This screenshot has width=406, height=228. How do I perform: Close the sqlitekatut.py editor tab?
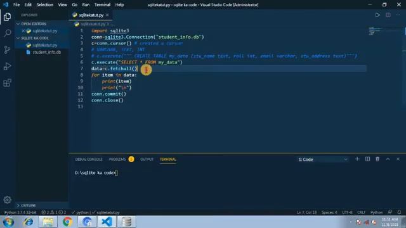[x=107, y=15]
